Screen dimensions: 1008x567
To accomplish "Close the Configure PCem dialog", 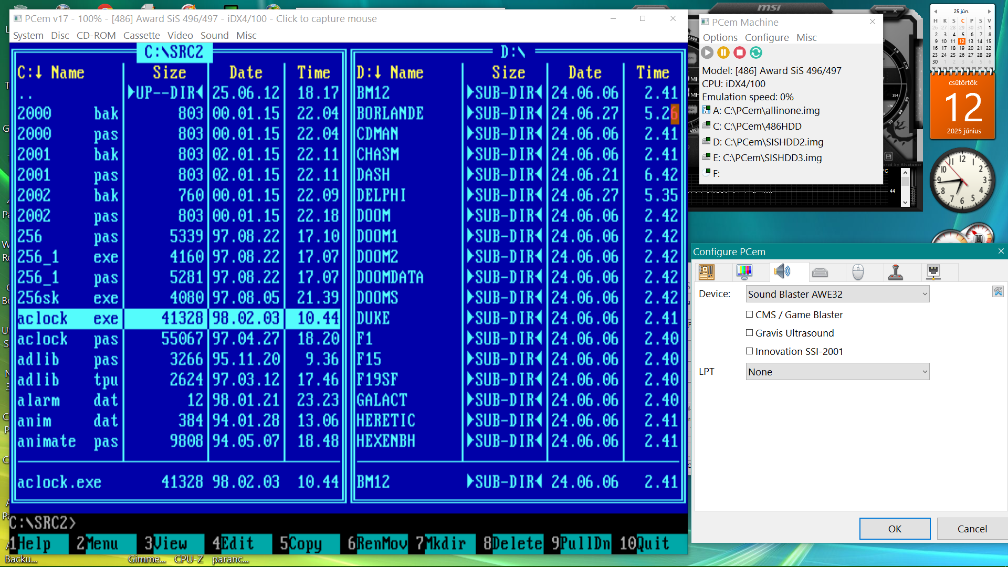I will coord(1001,251).
